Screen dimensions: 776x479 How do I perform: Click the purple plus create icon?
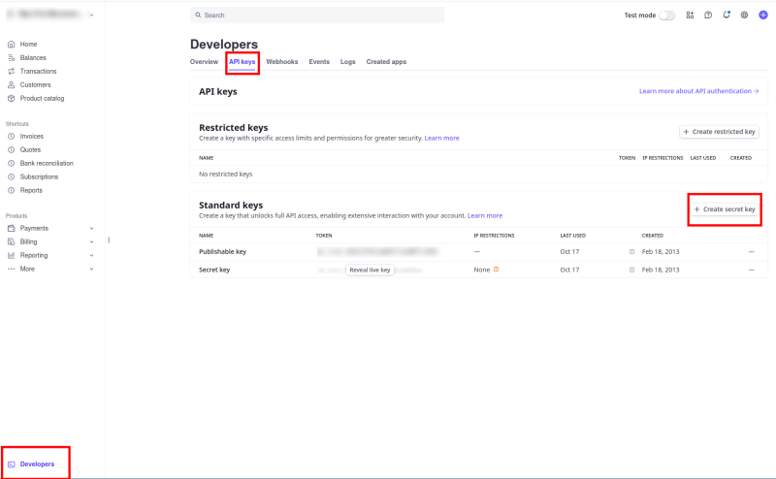[x=762, y=16]
